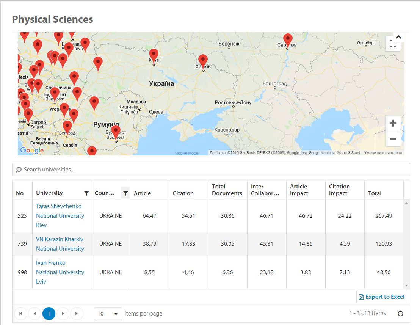
Task: Go to previous page
Action: pyautogui.click(x=34, y=314)
